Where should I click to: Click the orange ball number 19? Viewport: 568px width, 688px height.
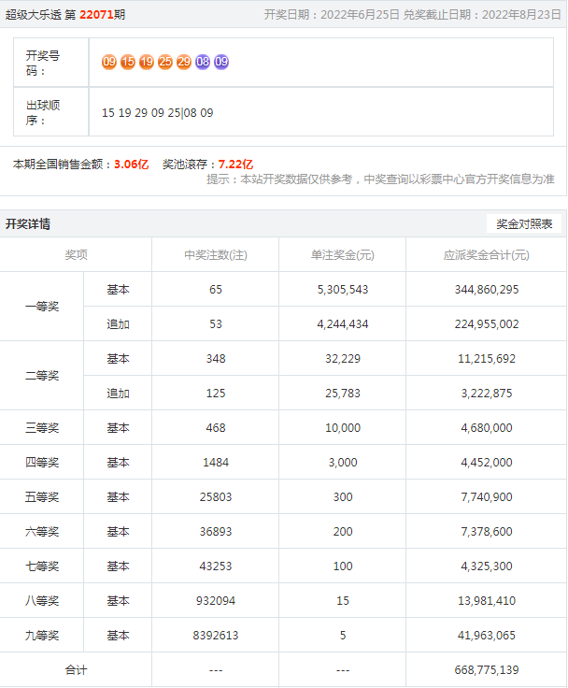coord(147,62)
